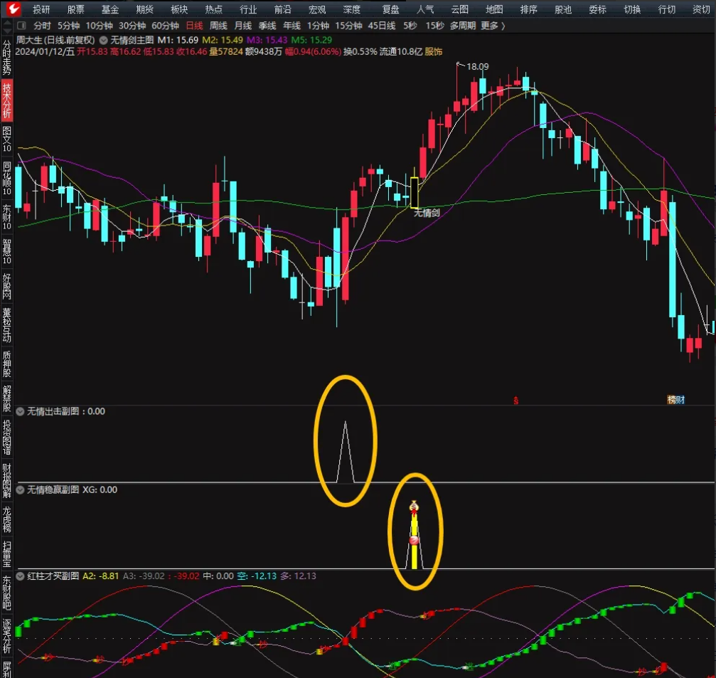Select the 60分钟 chart period
Screen dimensions: 716x678
click(164, 26)
